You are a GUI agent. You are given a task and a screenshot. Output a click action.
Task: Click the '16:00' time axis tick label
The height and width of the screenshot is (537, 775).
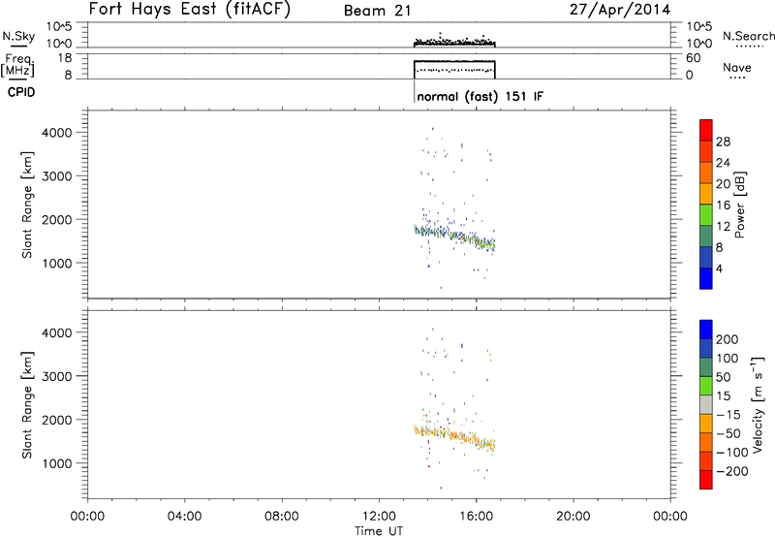(x=476, y=517)
